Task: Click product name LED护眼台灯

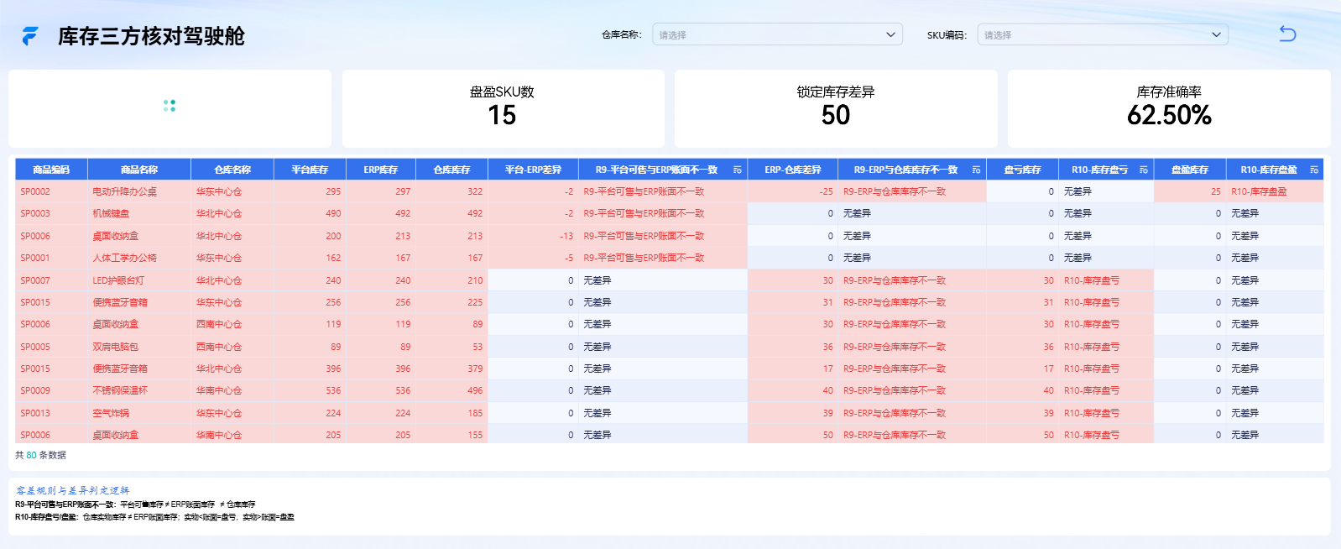Action: tap(118, 280)
